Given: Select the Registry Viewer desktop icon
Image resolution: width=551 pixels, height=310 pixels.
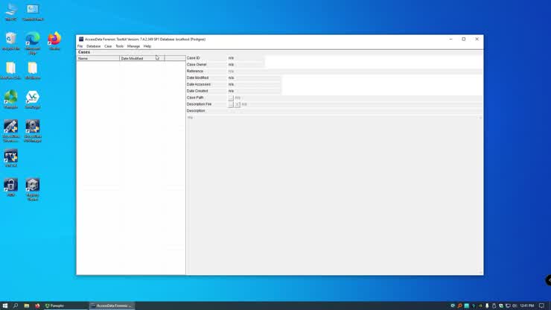Looking at the screenshot, I should 33,186.
